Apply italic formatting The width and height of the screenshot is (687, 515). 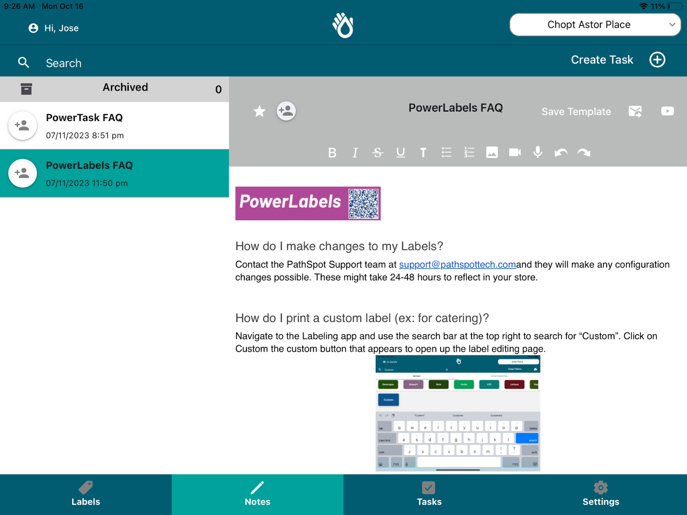pos(355,152)
